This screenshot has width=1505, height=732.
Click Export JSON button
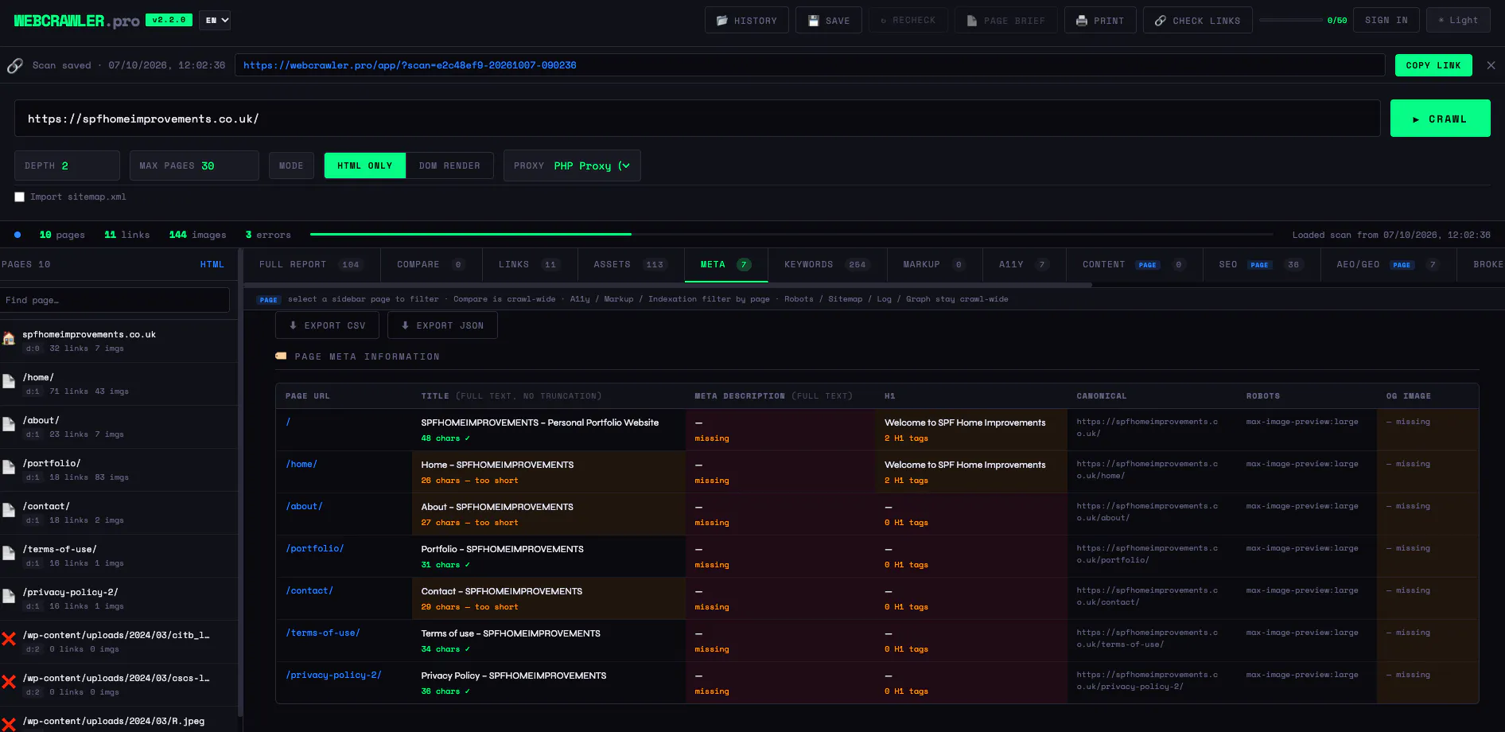click(442, 325)
